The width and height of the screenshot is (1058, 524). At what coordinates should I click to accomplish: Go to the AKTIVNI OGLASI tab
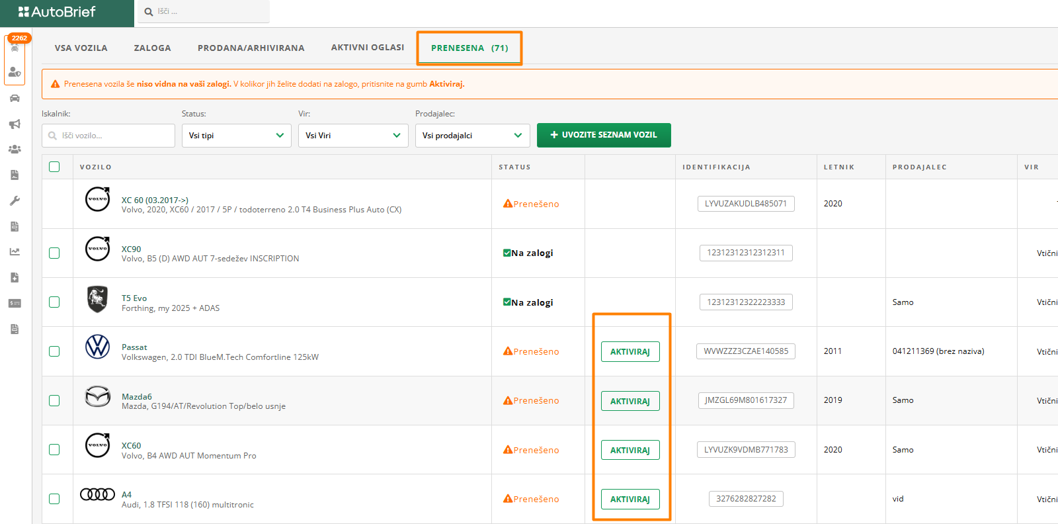(368, 48)
